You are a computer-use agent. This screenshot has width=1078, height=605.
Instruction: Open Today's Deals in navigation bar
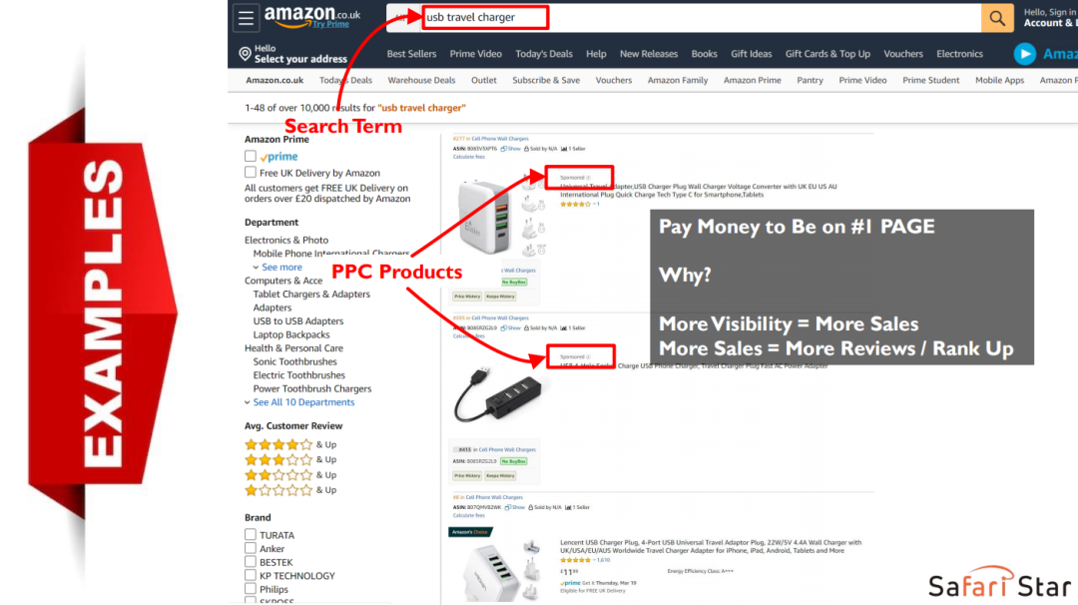point(544,54)
